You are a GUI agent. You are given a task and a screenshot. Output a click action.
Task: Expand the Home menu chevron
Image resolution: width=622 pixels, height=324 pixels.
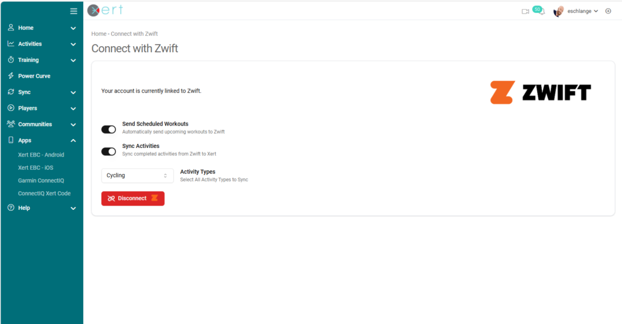click(73, 28)
